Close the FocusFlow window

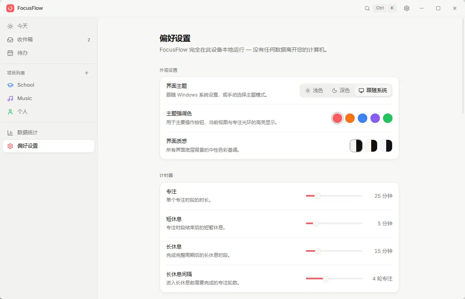(x=455, y=8)
